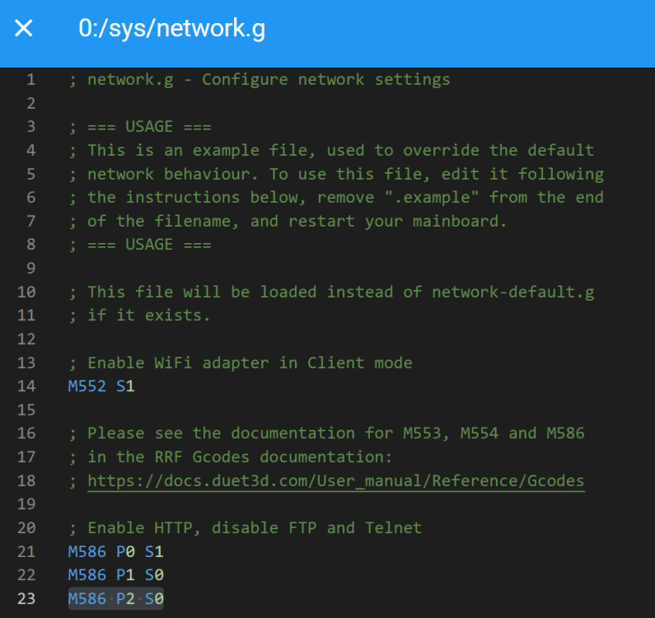Click the 'Enable HTTP, disable FTP and Telnet' comment
Image resolution: width=655 pixels, height=618 pixels.
click(246, 527)
